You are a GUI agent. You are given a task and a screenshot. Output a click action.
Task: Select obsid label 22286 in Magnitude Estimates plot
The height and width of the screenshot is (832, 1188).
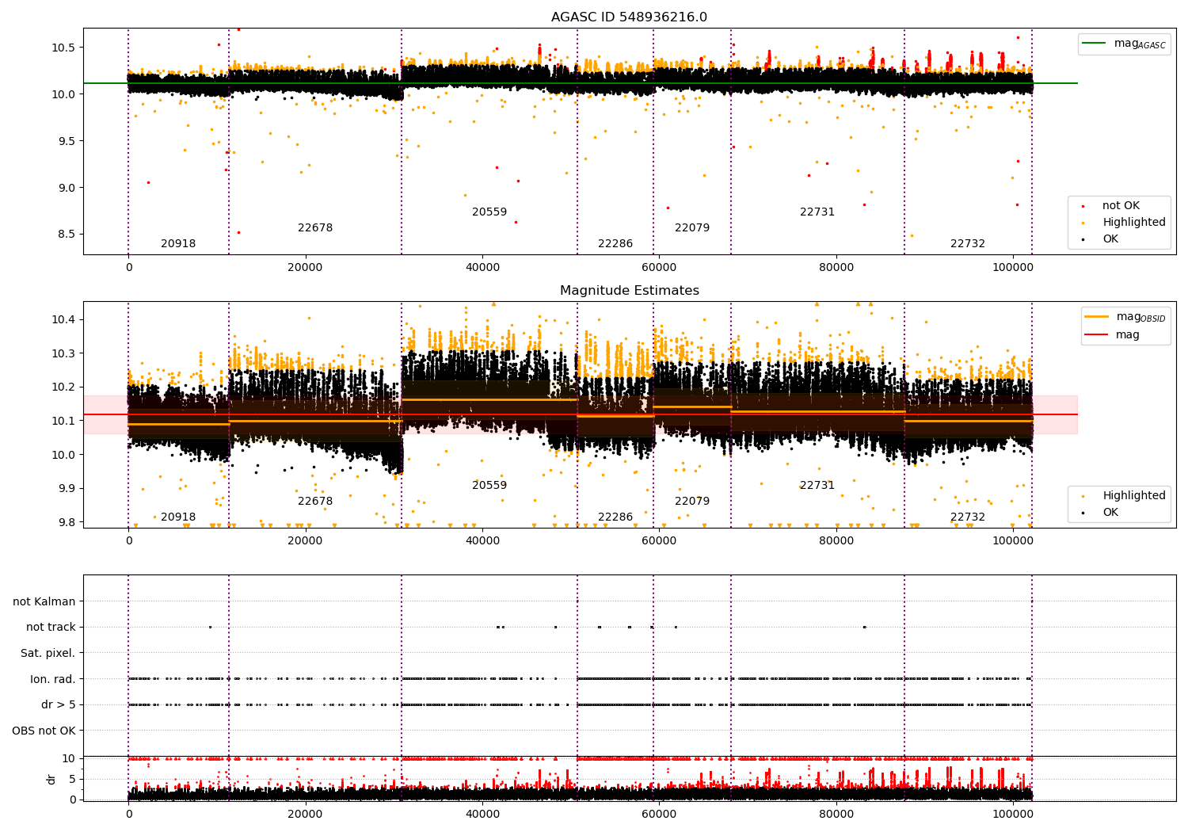615,517
